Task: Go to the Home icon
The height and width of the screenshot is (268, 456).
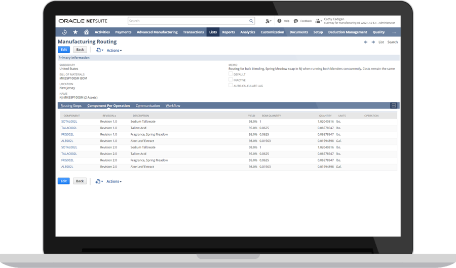Action: click(x=86, y=32)
